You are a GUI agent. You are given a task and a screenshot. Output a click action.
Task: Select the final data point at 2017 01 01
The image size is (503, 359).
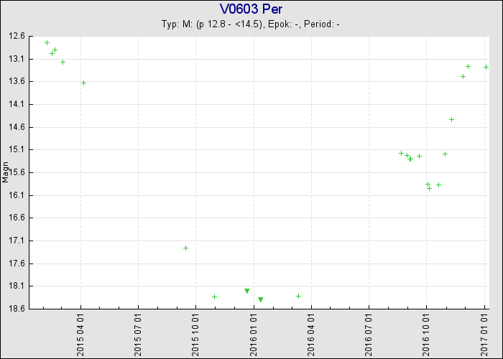coord(486,67)
